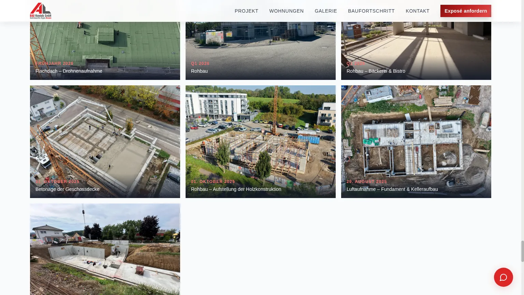Click the 01. Oktober 2025 date label

[213, 182]
